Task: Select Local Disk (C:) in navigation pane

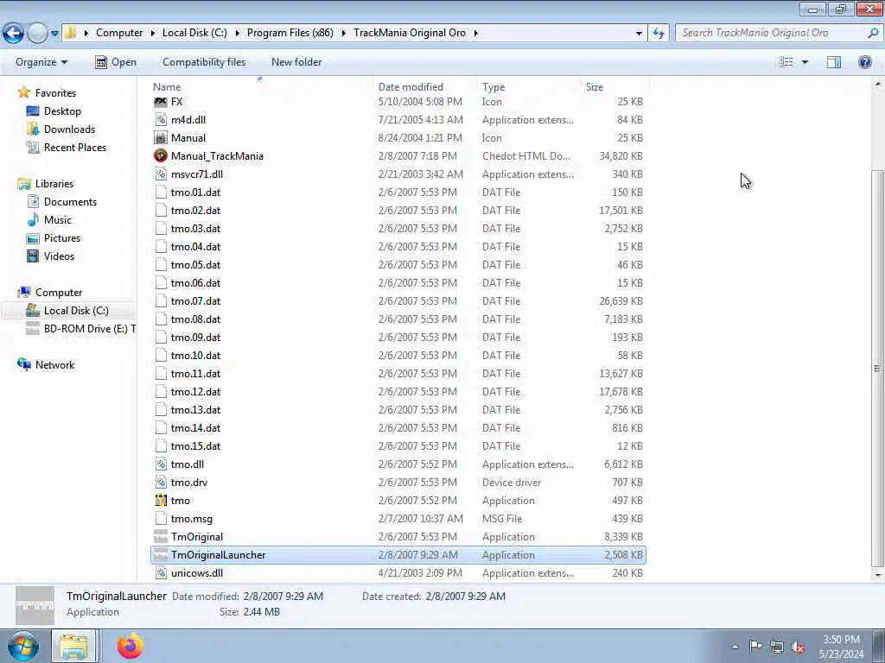Action: pyautogui.click(x=68, y=311)
